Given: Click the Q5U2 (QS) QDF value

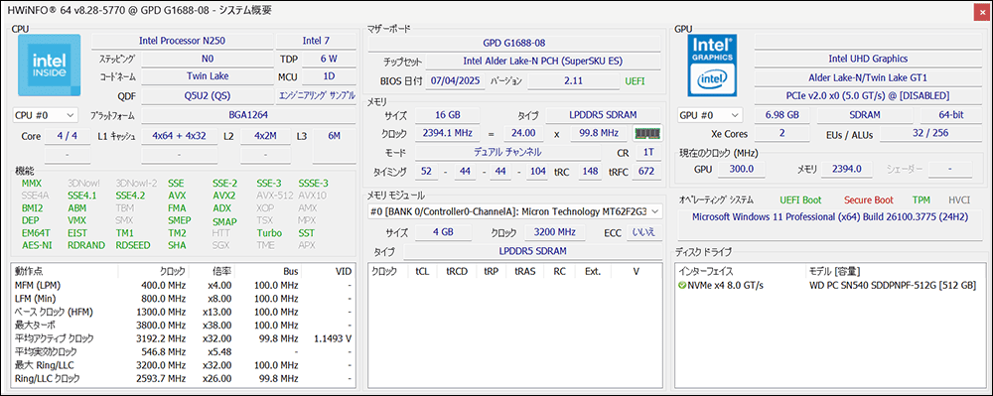Looking at the screenshot, I should 208,96.
